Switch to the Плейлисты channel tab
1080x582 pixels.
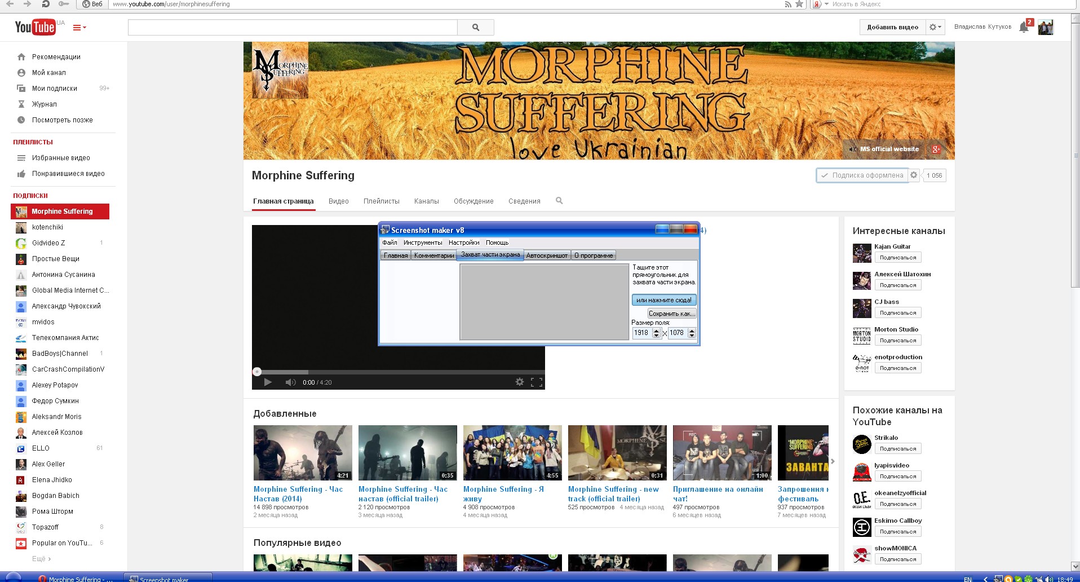point(382,201)
